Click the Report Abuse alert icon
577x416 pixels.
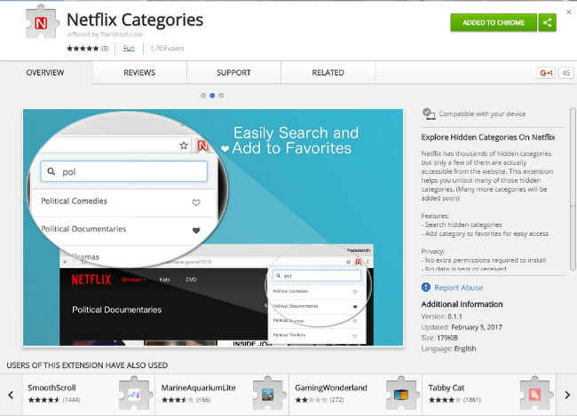[x=426, y=287]
